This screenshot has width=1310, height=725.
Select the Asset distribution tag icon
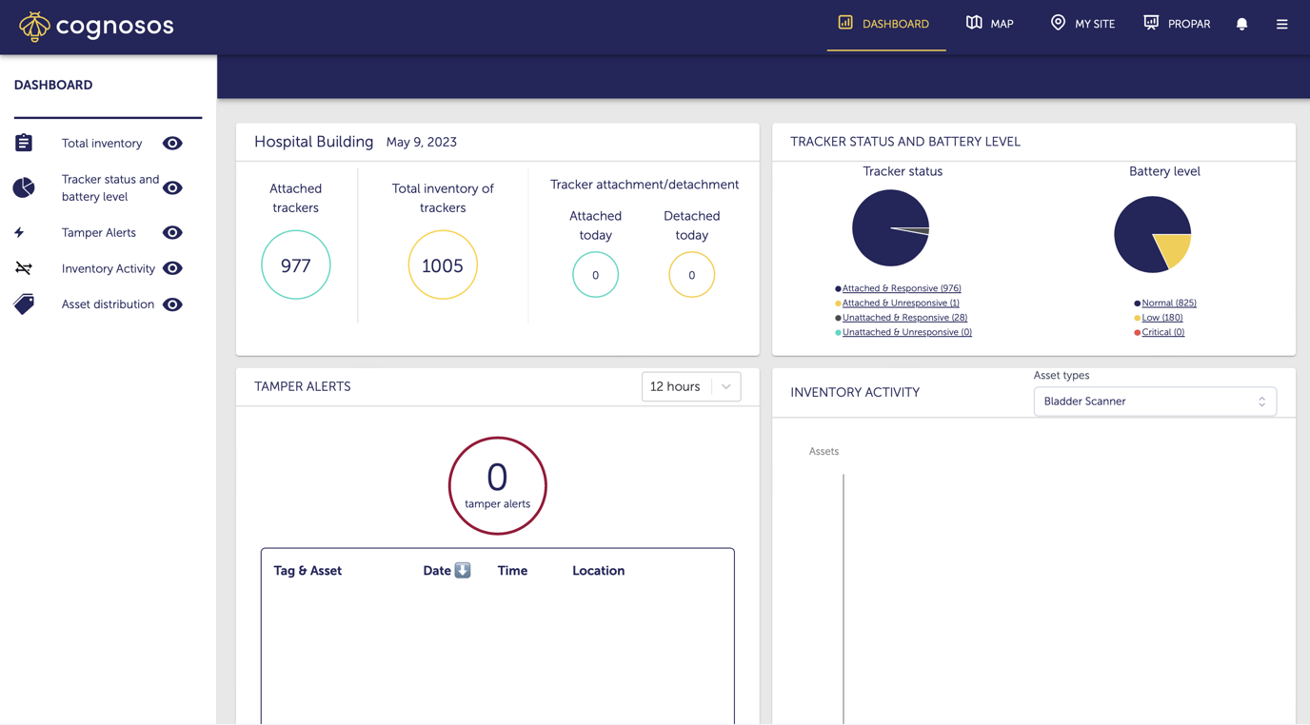point(24,304)
